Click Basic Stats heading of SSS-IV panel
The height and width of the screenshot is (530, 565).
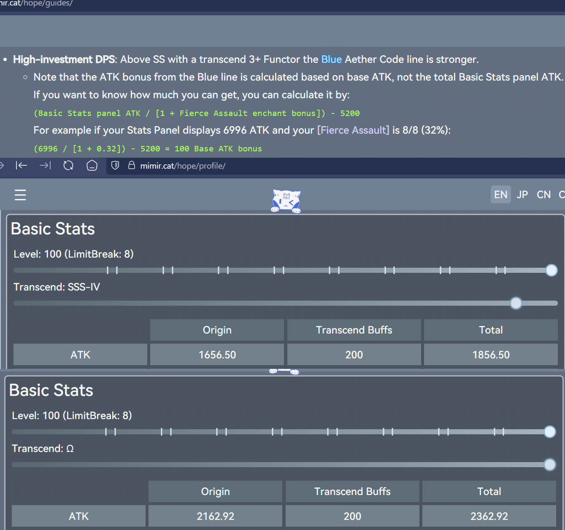[x=53, y=229]
